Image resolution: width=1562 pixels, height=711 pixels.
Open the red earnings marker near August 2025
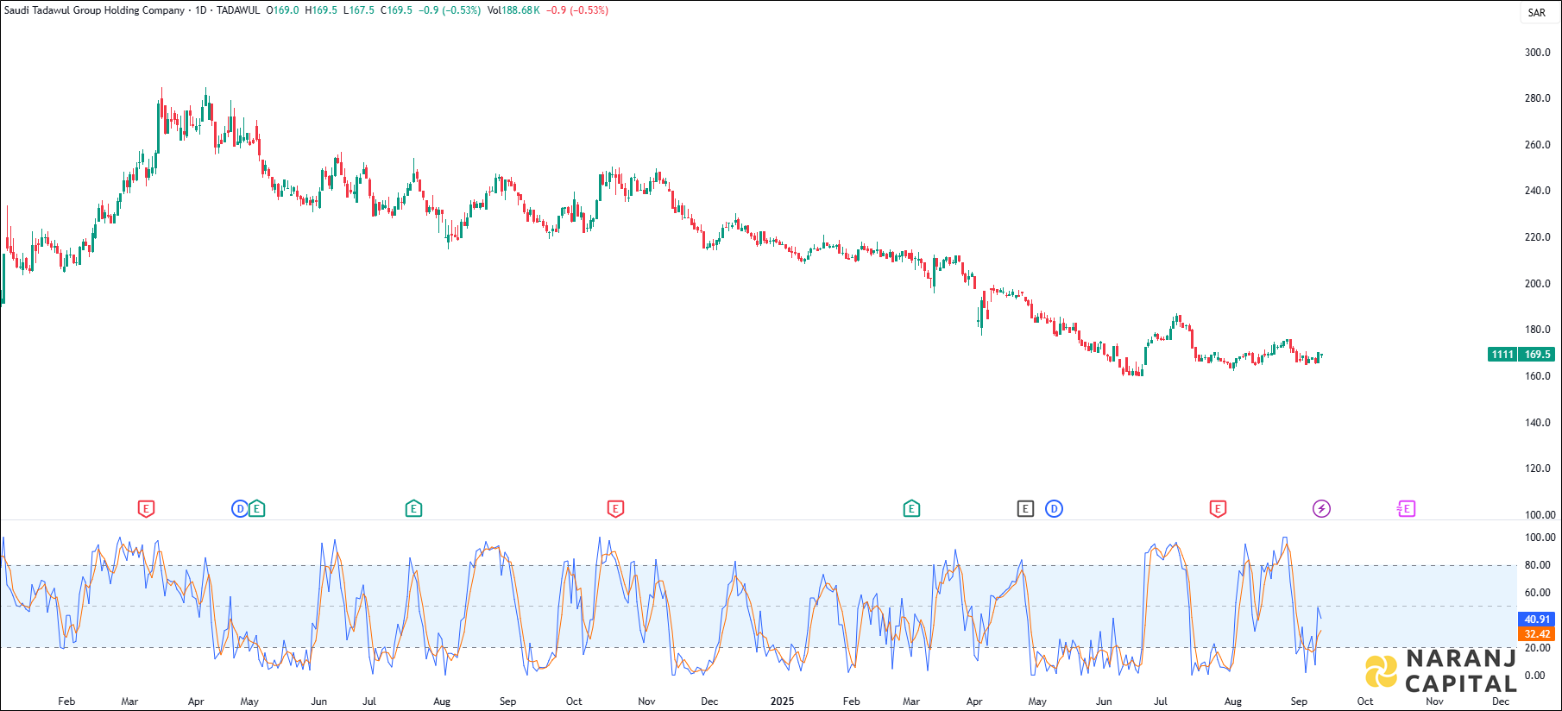pos(1218,509)
